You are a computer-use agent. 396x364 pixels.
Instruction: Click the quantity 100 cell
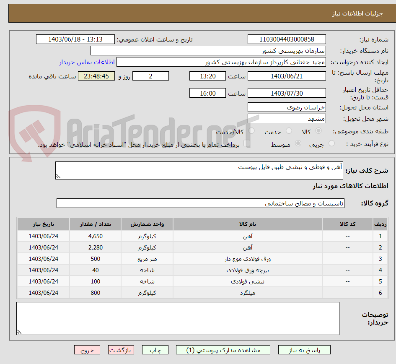pos(95,281)
